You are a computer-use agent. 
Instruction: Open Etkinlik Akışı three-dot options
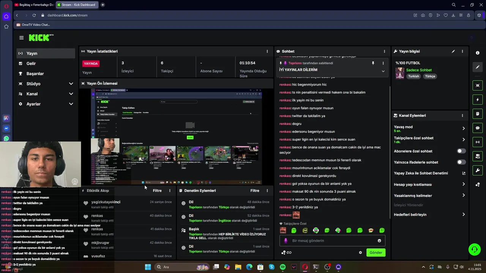[x=170, y=191]
